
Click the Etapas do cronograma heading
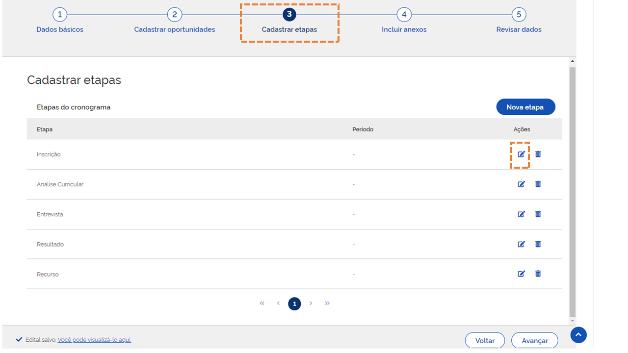[74, 107]
